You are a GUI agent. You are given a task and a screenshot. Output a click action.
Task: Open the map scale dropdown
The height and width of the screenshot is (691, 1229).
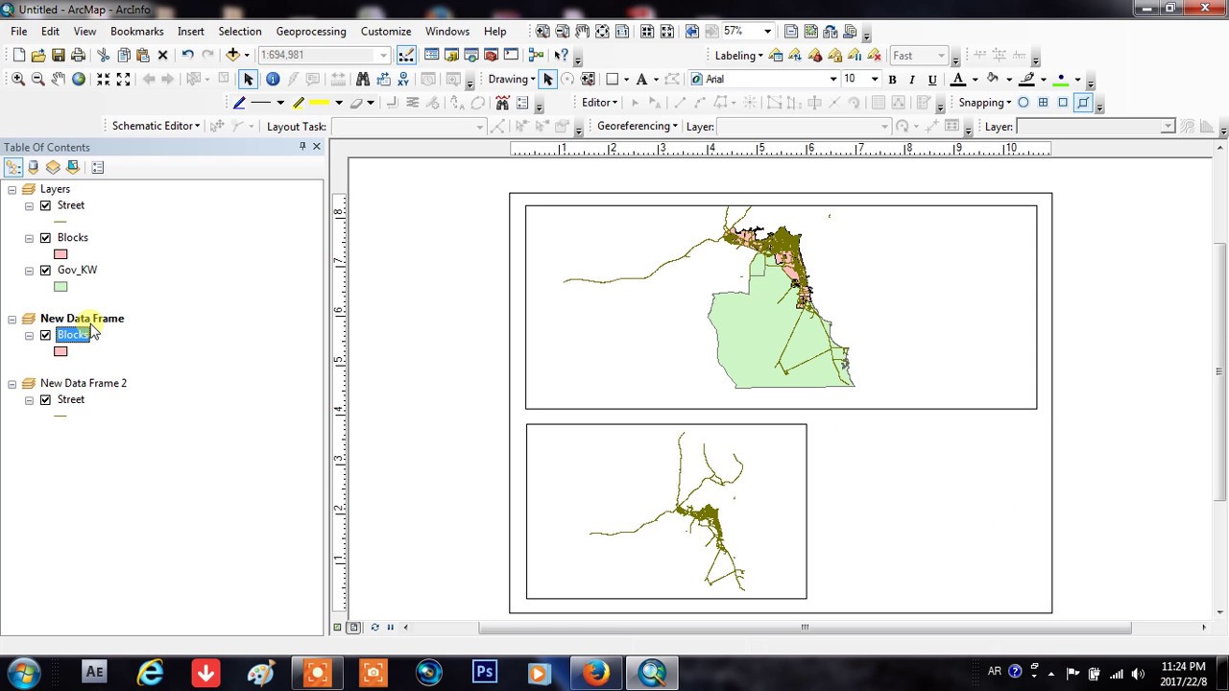tap(383, 56)
